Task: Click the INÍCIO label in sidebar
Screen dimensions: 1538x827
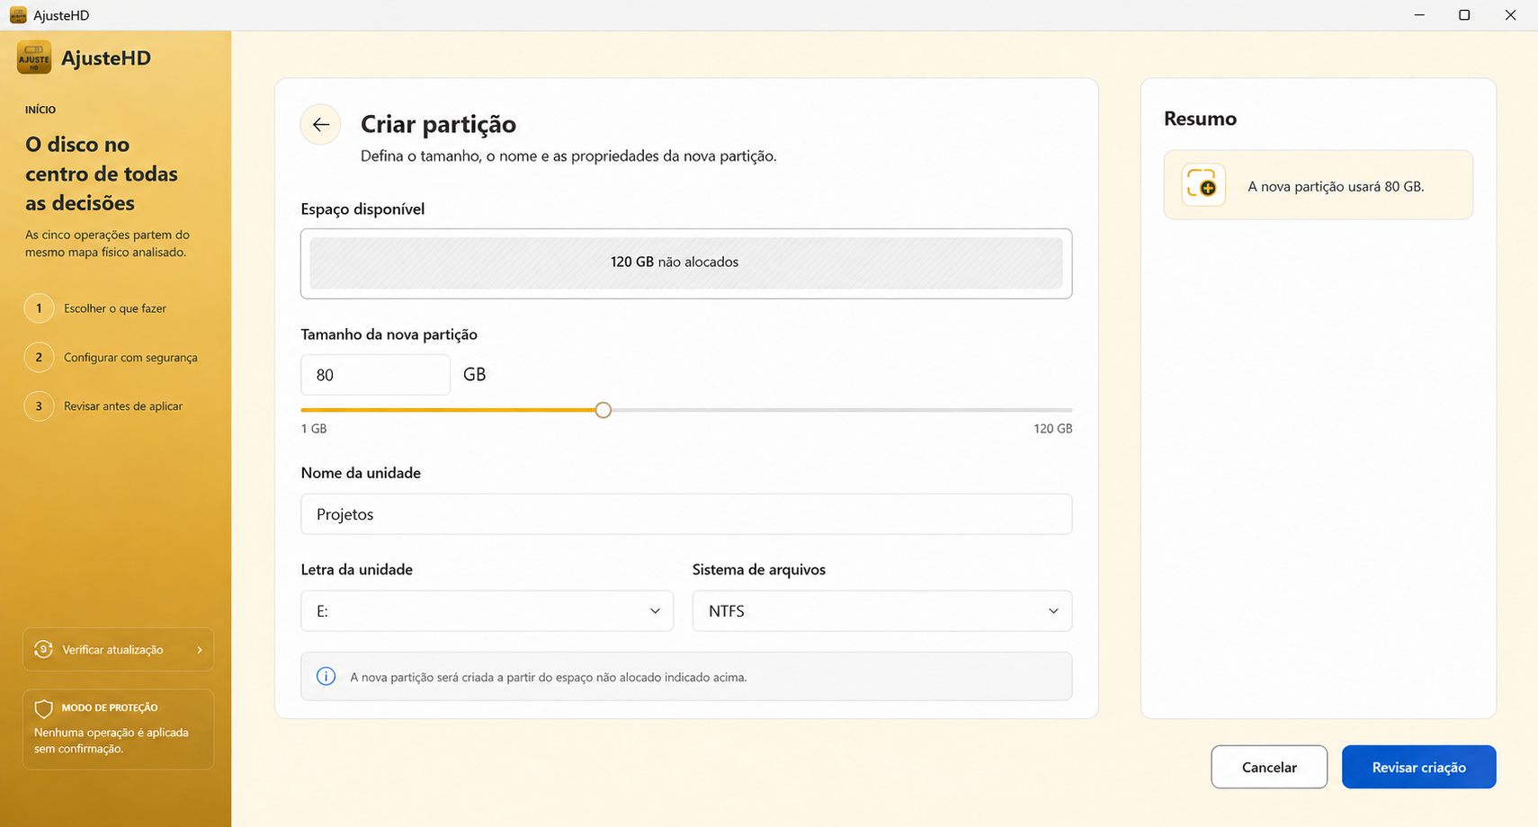Action: point(40,110)
